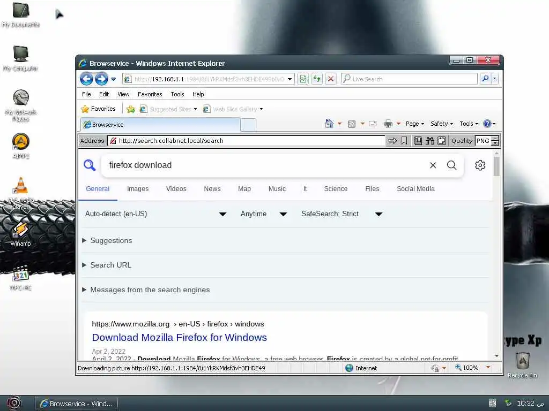Open the IE address bar history dropdown

pyautogui.click(x=290, y=79)
